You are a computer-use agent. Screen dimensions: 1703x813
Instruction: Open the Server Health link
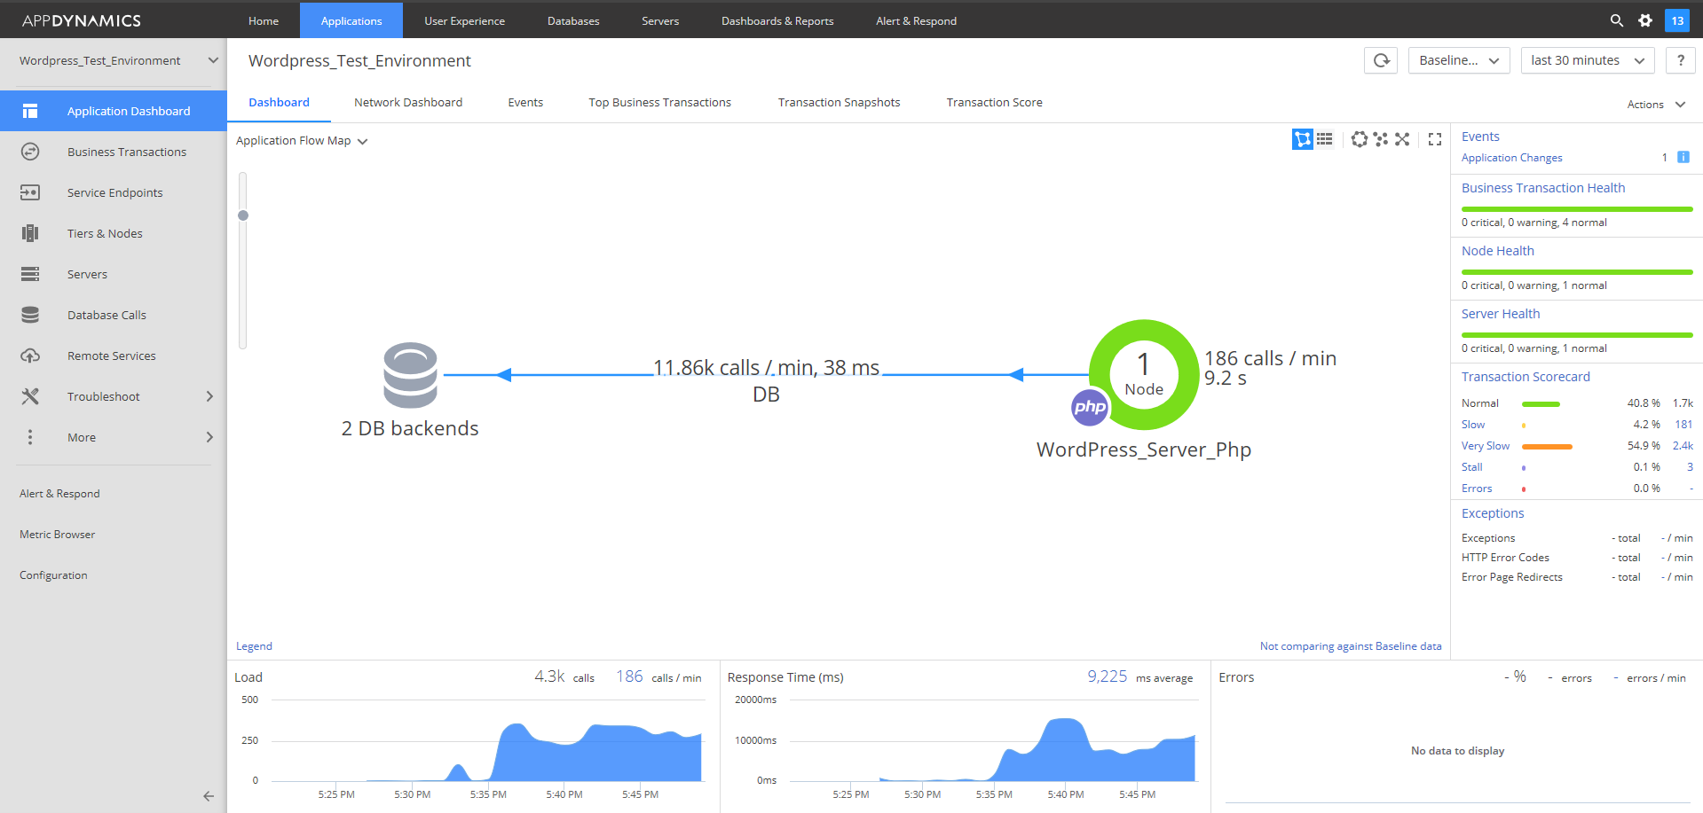1501,314
